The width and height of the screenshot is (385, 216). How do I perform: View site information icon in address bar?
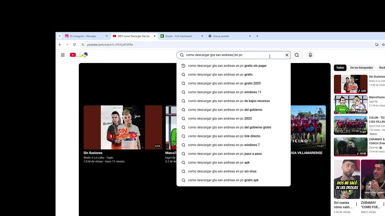[83, 45]
